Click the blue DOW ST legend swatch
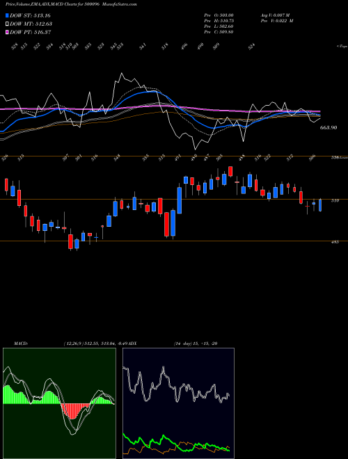This screenshot has width=348, height=459. (7, 15)
